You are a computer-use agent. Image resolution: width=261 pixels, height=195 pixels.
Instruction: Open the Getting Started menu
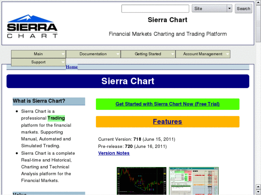pos(148,54)
